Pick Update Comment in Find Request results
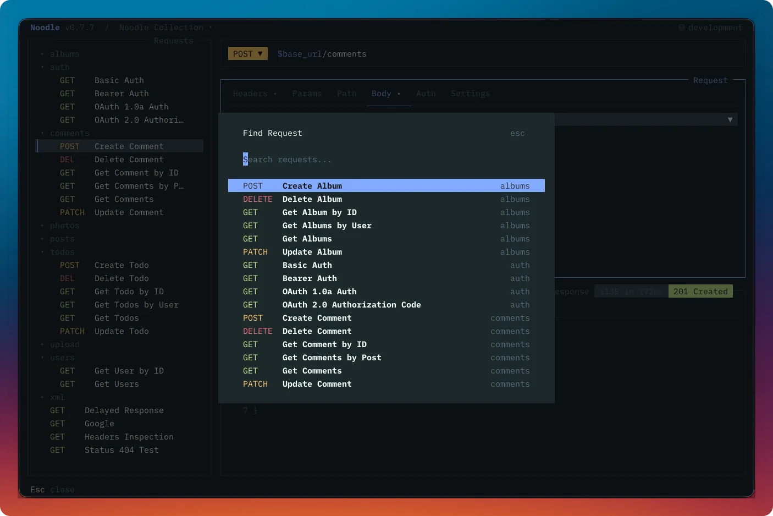Image resolution: width=773 pixels, height=516 pixels. (x=387, y=384)
